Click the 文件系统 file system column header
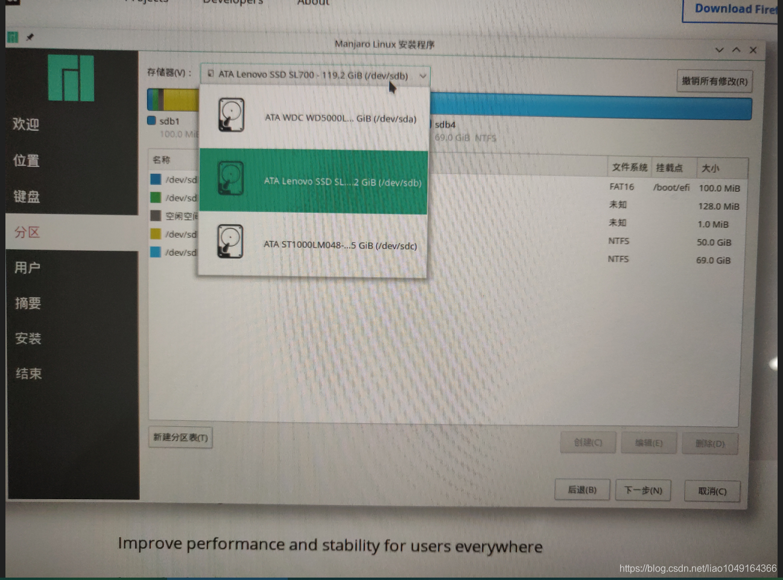 629,167
